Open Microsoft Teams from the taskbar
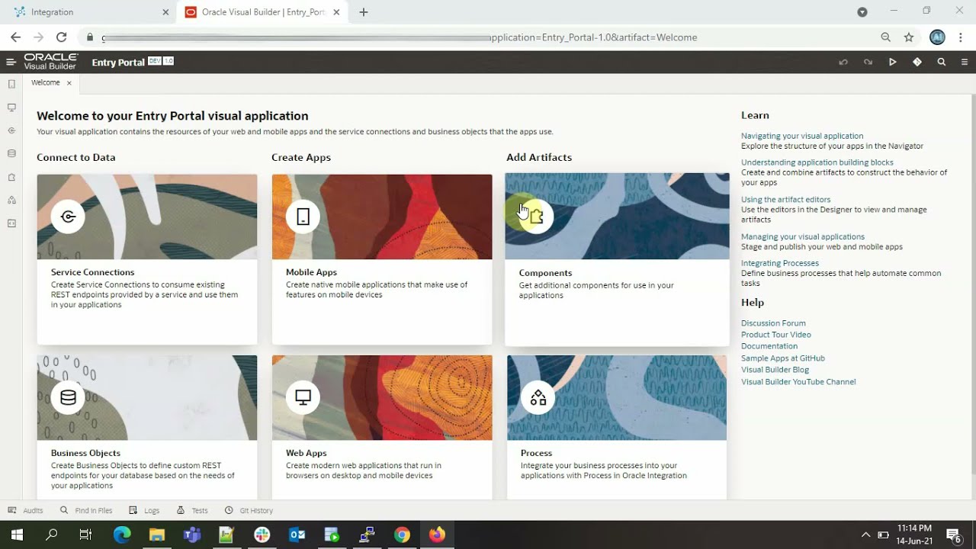 point(191,535)
